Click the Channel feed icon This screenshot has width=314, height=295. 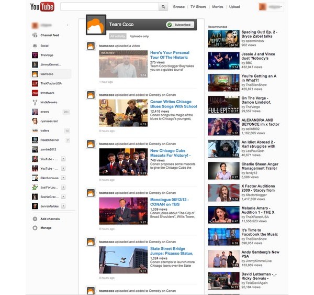[35, 35]
